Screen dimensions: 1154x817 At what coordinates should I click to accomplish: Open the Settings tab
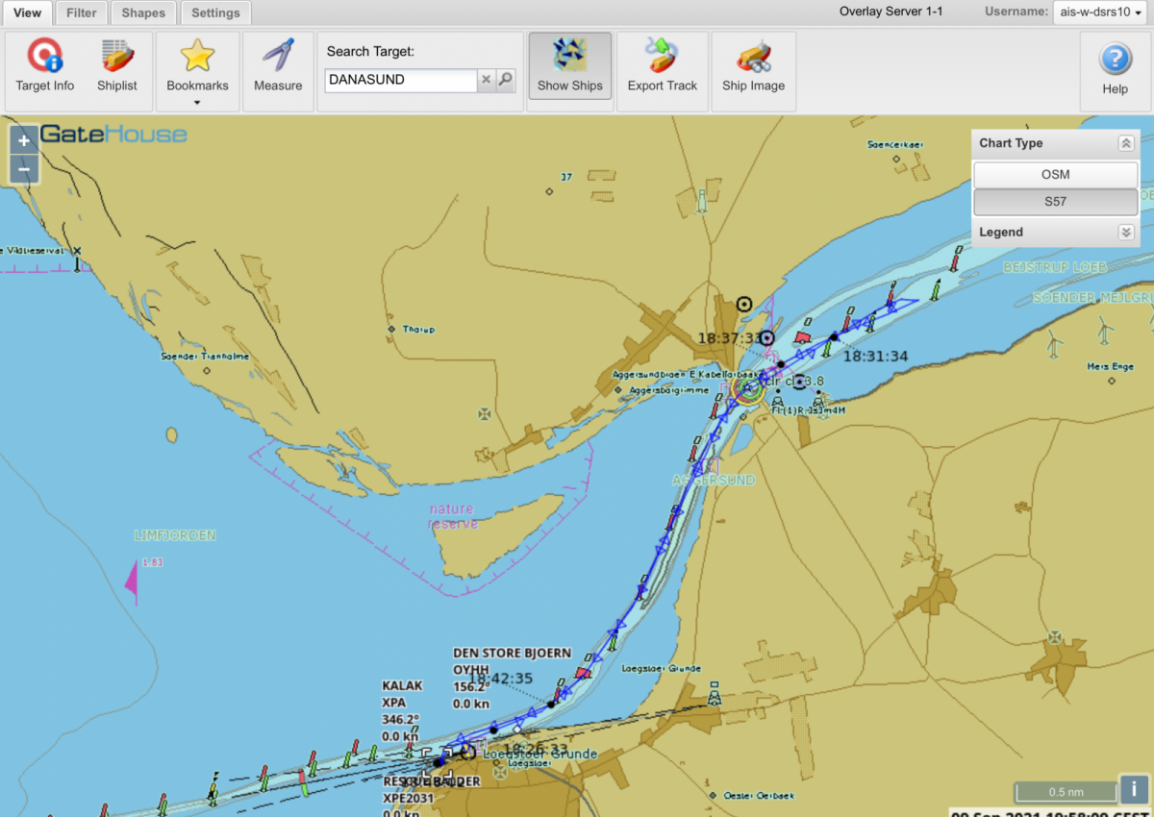click(215, 12)
